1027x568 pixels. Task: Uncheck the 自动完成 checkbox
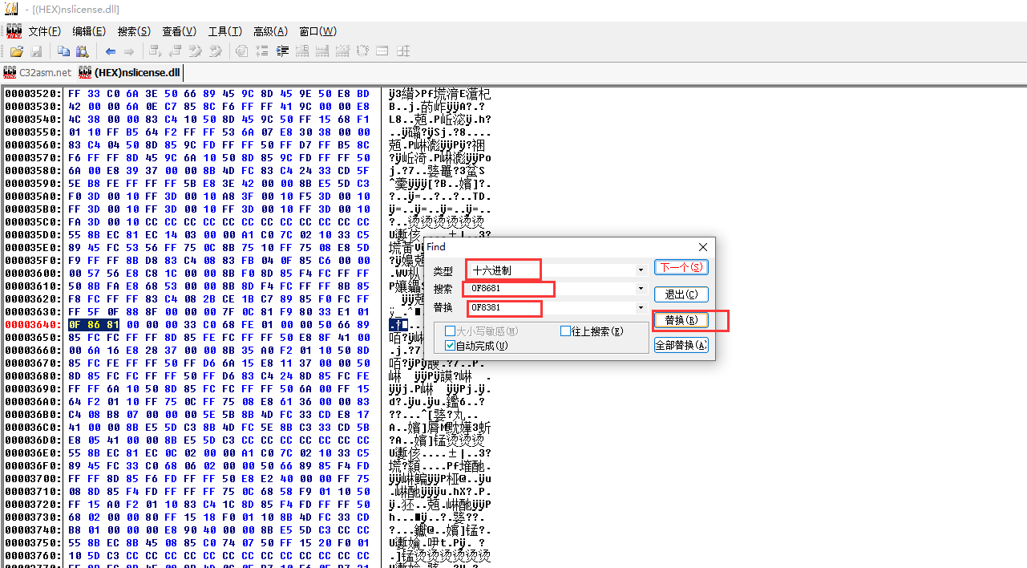[x=450, y=346]
